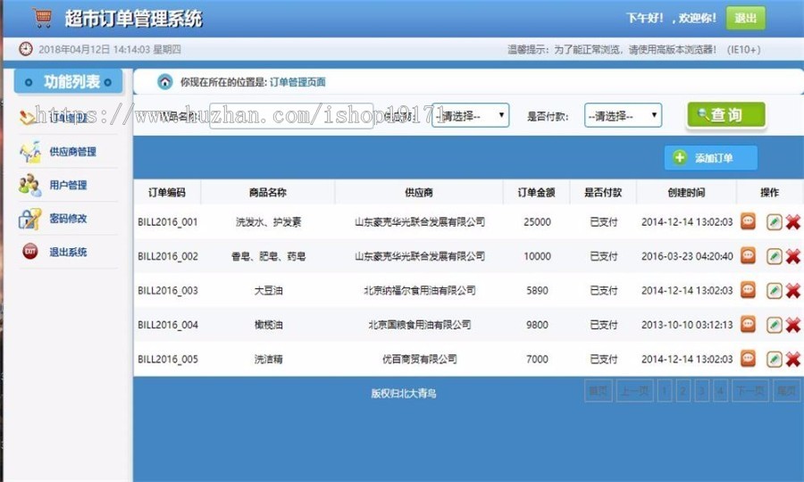Screen dimensions: 804x482
Task: Click order code BILL2016_003
Action: pyautogui.click(x=168, y=290)
